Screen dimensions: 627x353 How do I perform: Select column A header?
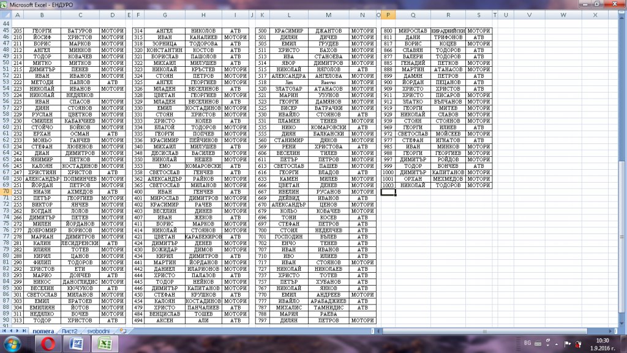(18, 15)
